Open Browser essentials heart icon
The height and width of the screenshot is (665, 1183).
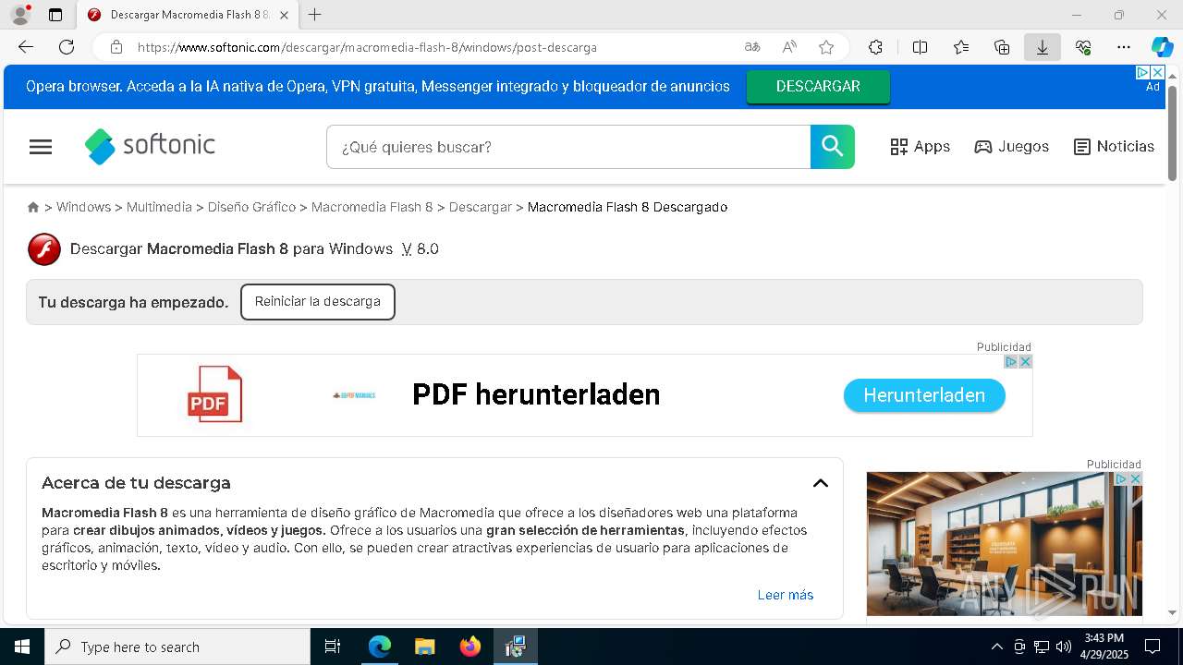tap(1083, 47)
